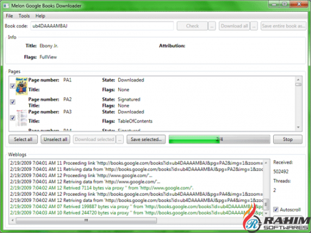Click the log line 'Retrived 7114 bytes'
This screenshot has height=233, width=311.
102,188
